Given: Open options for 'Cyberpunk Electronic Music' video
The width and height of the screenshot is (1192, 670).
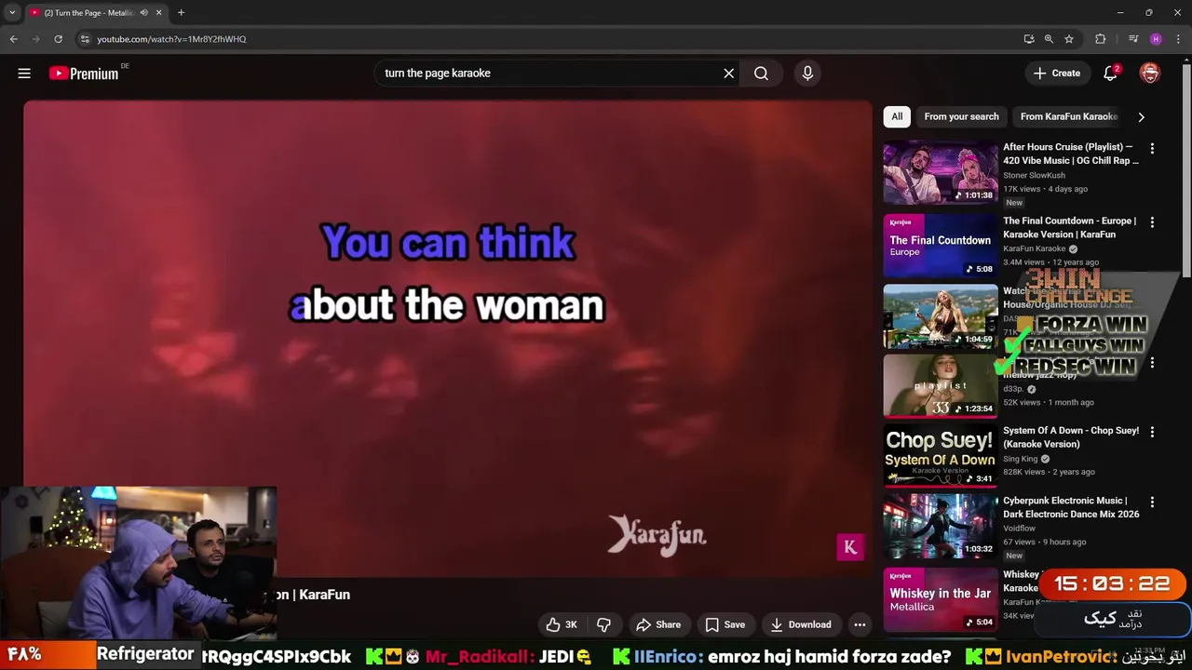Looking at the screenshot, I should [1152, 502].
